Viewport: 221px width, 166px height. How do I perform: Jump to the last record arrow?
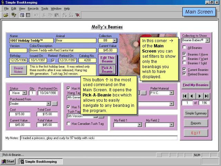pyautogui.click(x=206, y=96)
